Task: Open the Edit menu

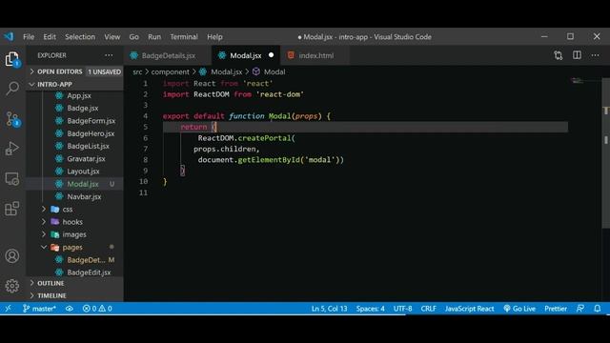Action: (50, 36)
